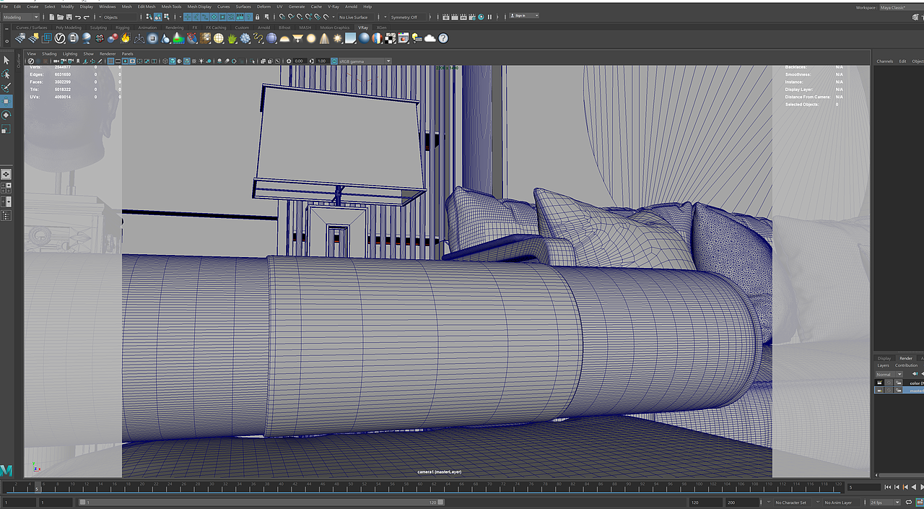Open a scene file icon

(x=60, y=17)
